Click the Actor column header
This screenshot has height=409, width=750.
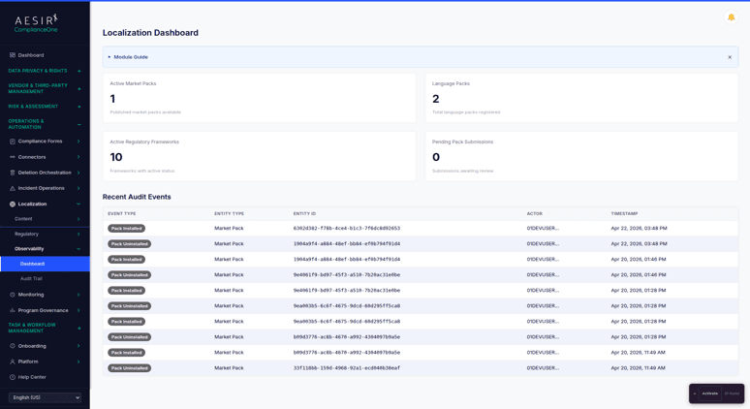pyautogui.click(x=534, y=214)
